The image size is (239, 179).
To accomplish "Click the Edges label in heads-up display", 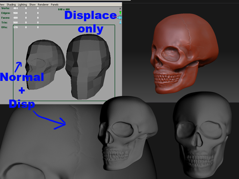I will 6,13.
